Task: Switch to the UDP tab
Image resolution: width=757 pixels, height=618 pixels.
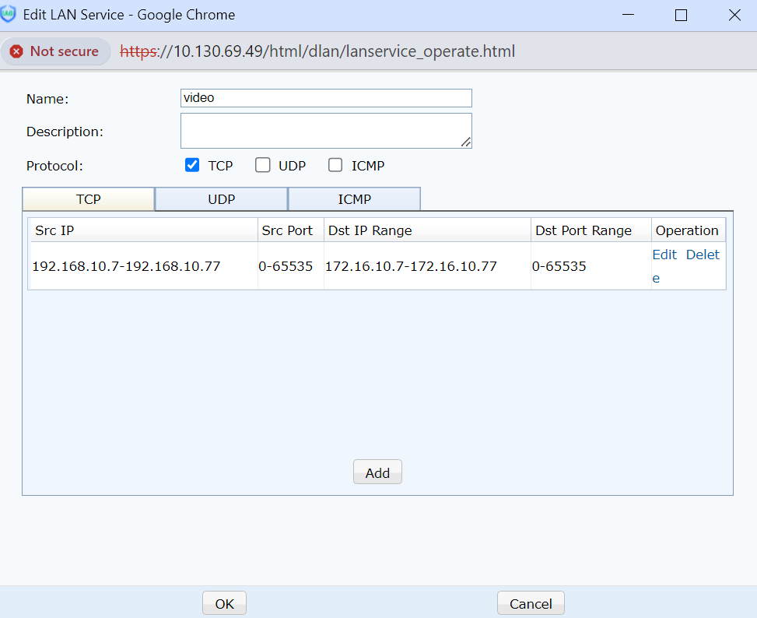Action: click(222, 199)
